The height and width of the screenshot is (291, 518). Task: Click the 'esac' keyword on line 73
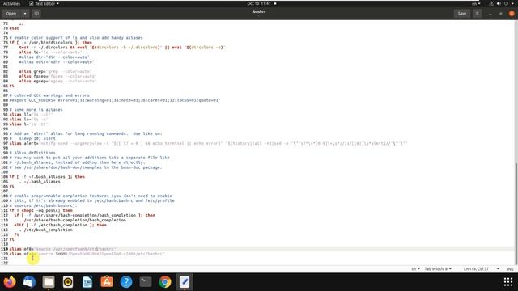[15, 28]
